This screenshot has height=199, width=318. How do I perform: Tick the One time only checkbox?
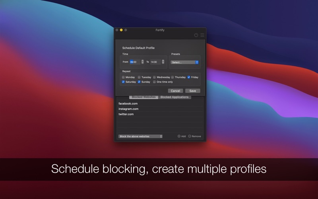pos(154,82)
